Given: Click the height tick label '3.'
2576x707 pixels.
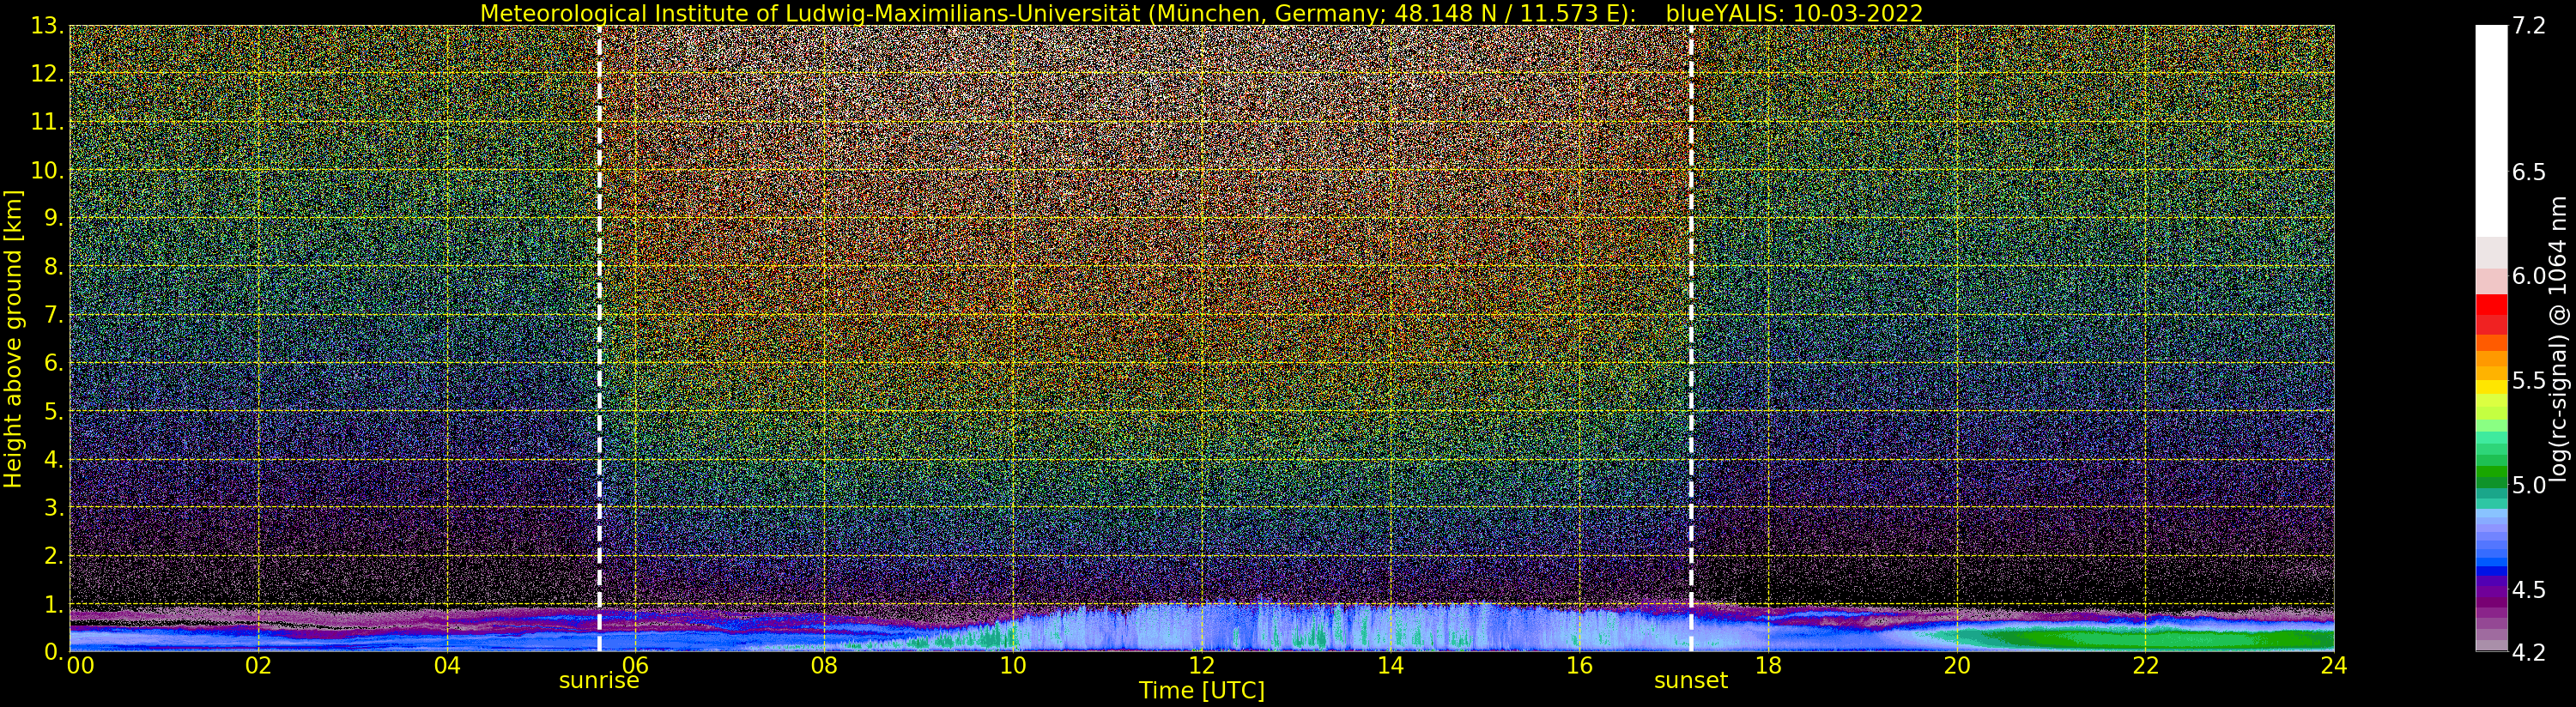Looking at the screenshot, I should pyautogui.click(x=54, y=508).
